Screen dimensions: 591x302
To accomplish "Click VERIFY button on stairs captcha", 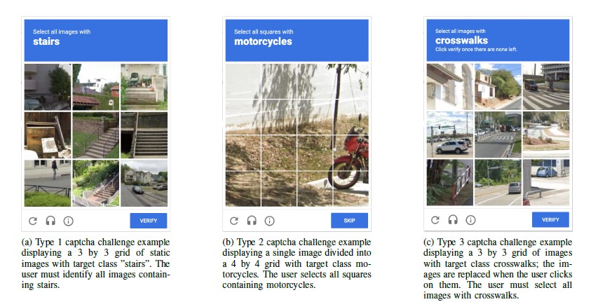I will pyautogui.click(x=149, y=221).
